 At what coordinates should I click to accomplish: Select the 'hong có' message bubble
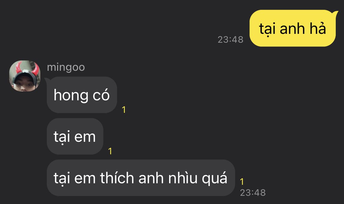(82, 95)
